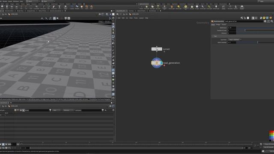Screen dimensions: 274x154
Task: Switch to the Tunnel parameter tab
Action: pos(224,25)
